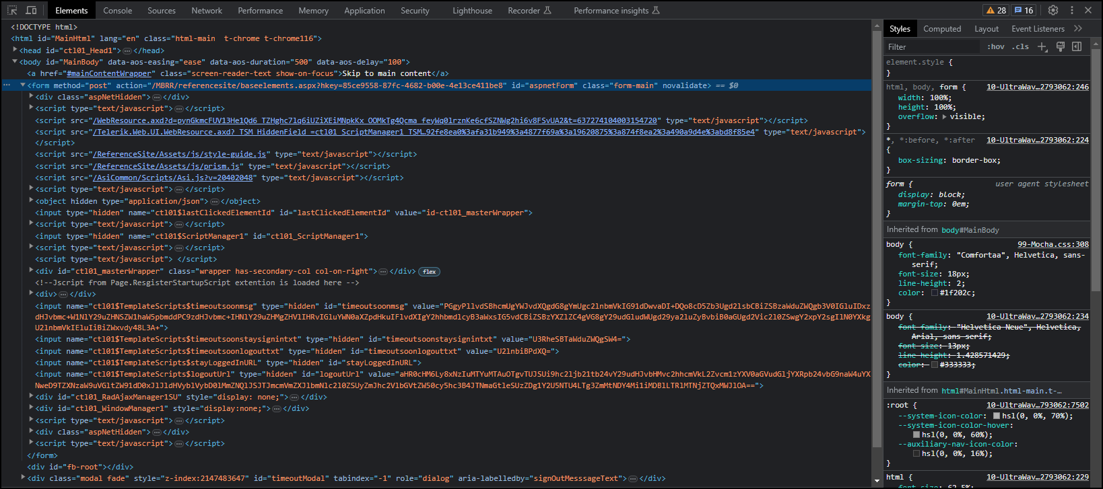
Task: Open the 99-Mocha.css:308 source link
Action: click(1053, 244)
